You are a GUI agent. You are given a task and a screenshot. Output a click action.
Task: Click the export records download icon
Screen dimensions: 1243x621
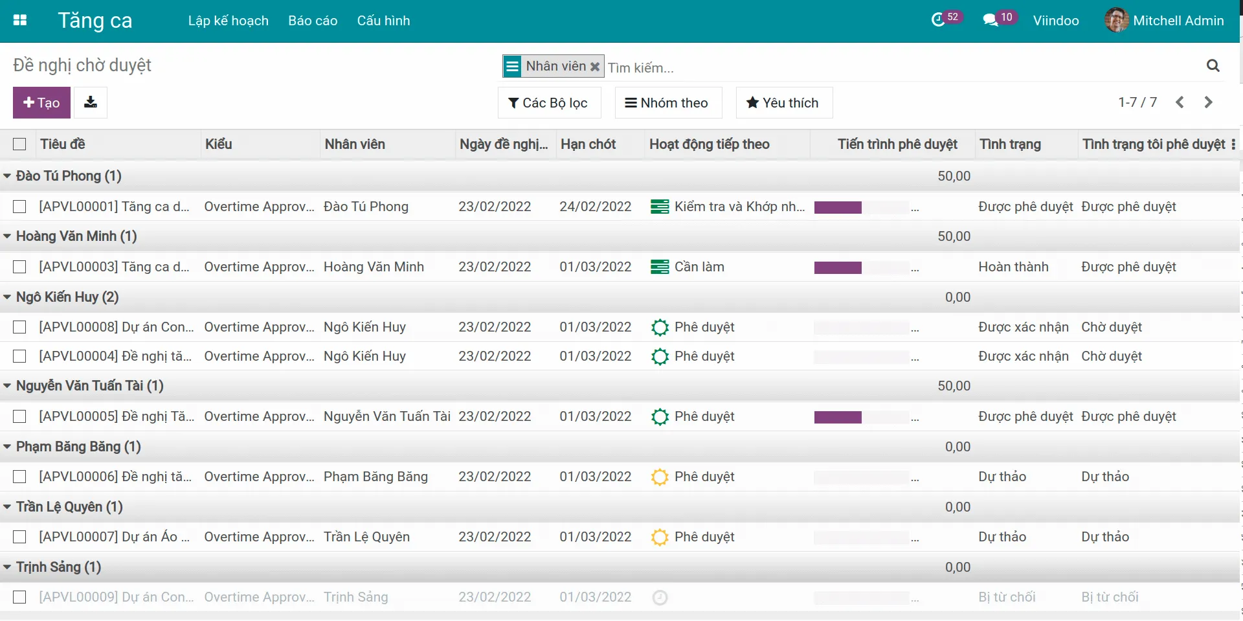[x=91, y=102]
